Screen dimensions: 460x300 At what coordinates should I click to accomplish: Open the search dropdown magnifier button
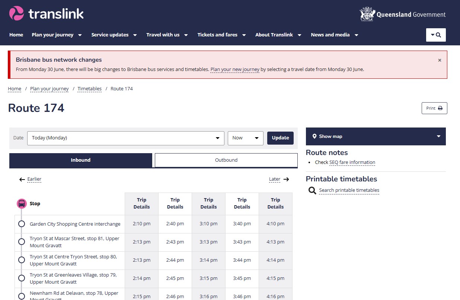436,35
